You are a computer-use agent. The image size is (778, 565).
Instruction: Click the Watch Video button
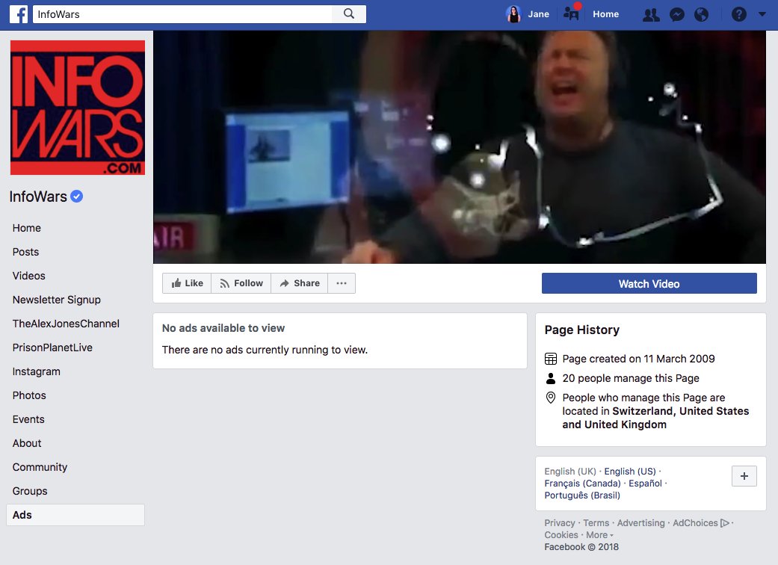(649, 283)
